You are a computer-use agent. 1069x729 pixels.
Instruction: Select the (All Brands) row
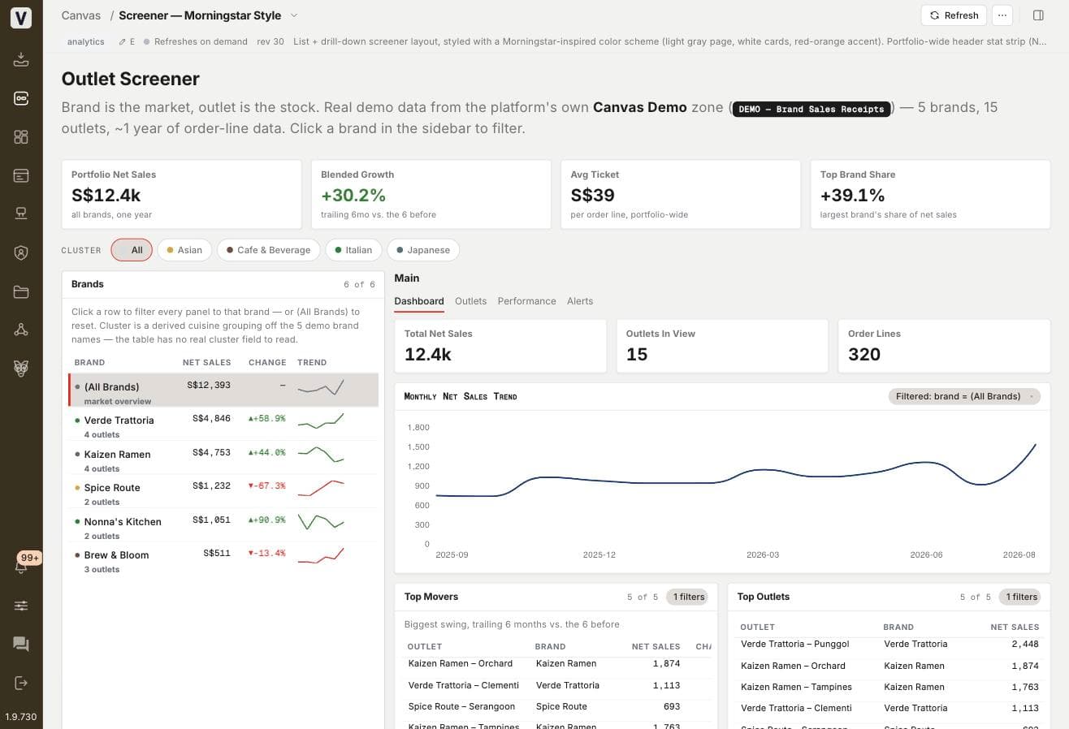pos(223,390)
